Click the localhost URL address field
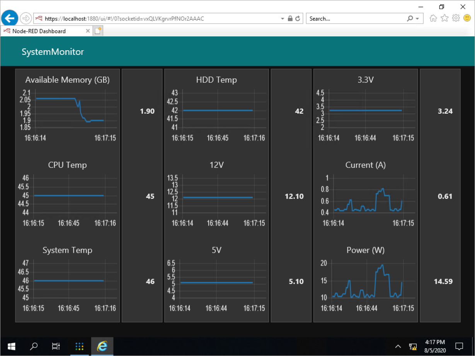Screen dimensions: 475x356 (x=155, y=19)
